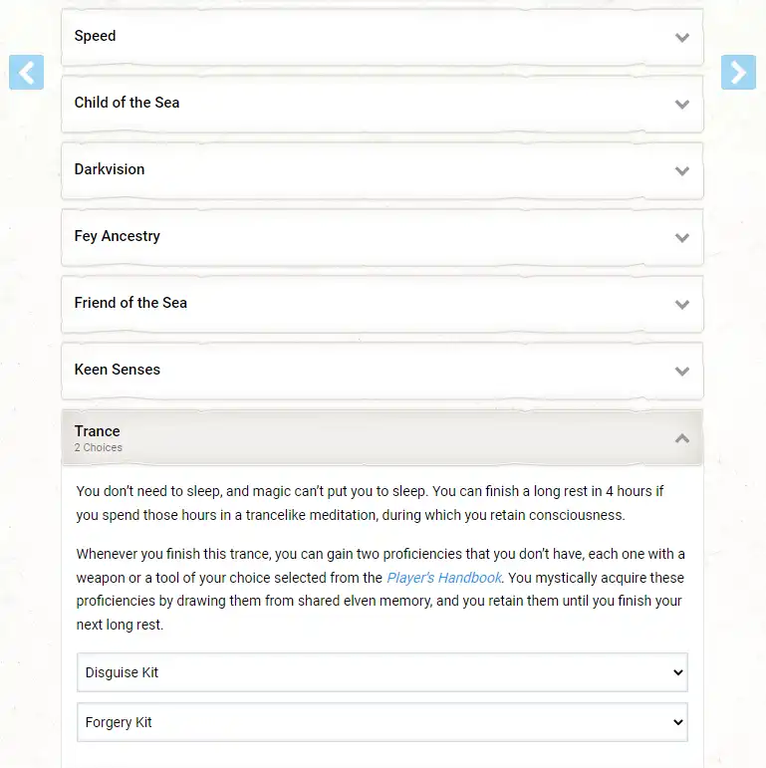Expand Friend of the Sea chevron
This screenshot has width=766, height=768.
681,304
